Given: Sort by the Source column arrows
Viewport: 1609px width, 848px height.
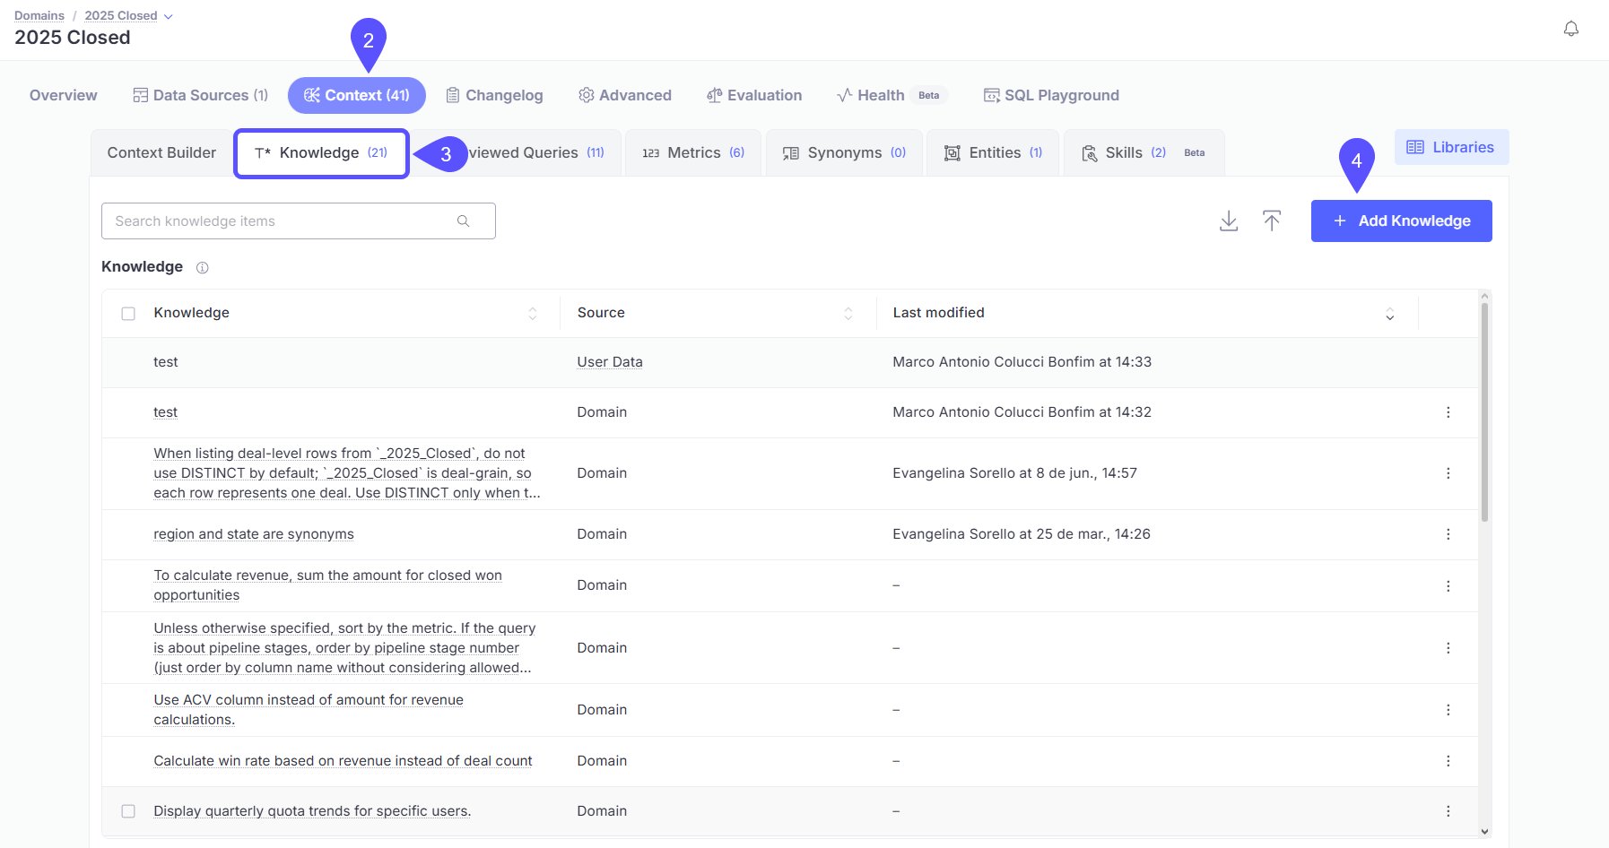Looking at the screenshot, I should [x=848, y=314].
